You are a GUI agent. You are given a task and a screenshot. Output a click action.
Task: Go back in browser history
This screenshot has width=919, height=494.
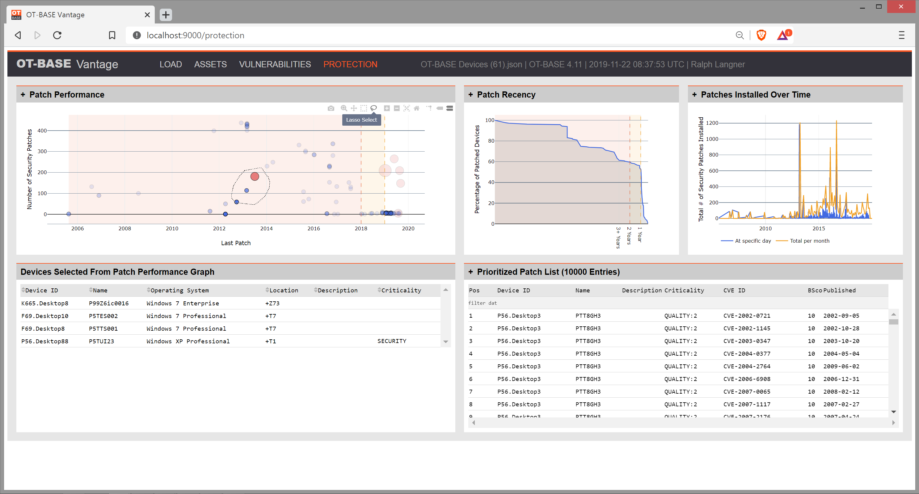18,35
